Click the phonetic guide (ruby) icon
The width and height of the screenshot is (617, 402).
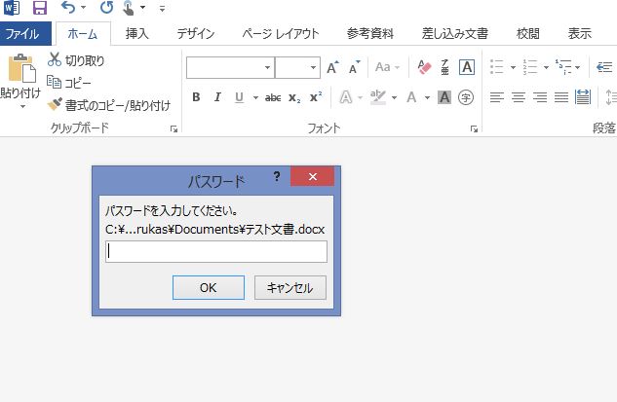coord(444,67)
